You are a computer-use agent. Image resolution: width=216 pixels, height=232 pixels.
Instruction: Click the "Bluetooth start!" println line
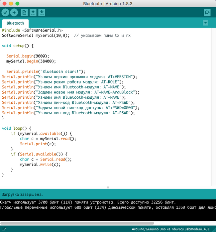click(x=46, y=71)
